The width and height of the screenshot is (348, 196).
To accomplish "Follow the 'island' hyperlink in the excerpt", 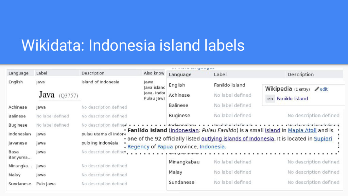I will [x=273, y=130].
